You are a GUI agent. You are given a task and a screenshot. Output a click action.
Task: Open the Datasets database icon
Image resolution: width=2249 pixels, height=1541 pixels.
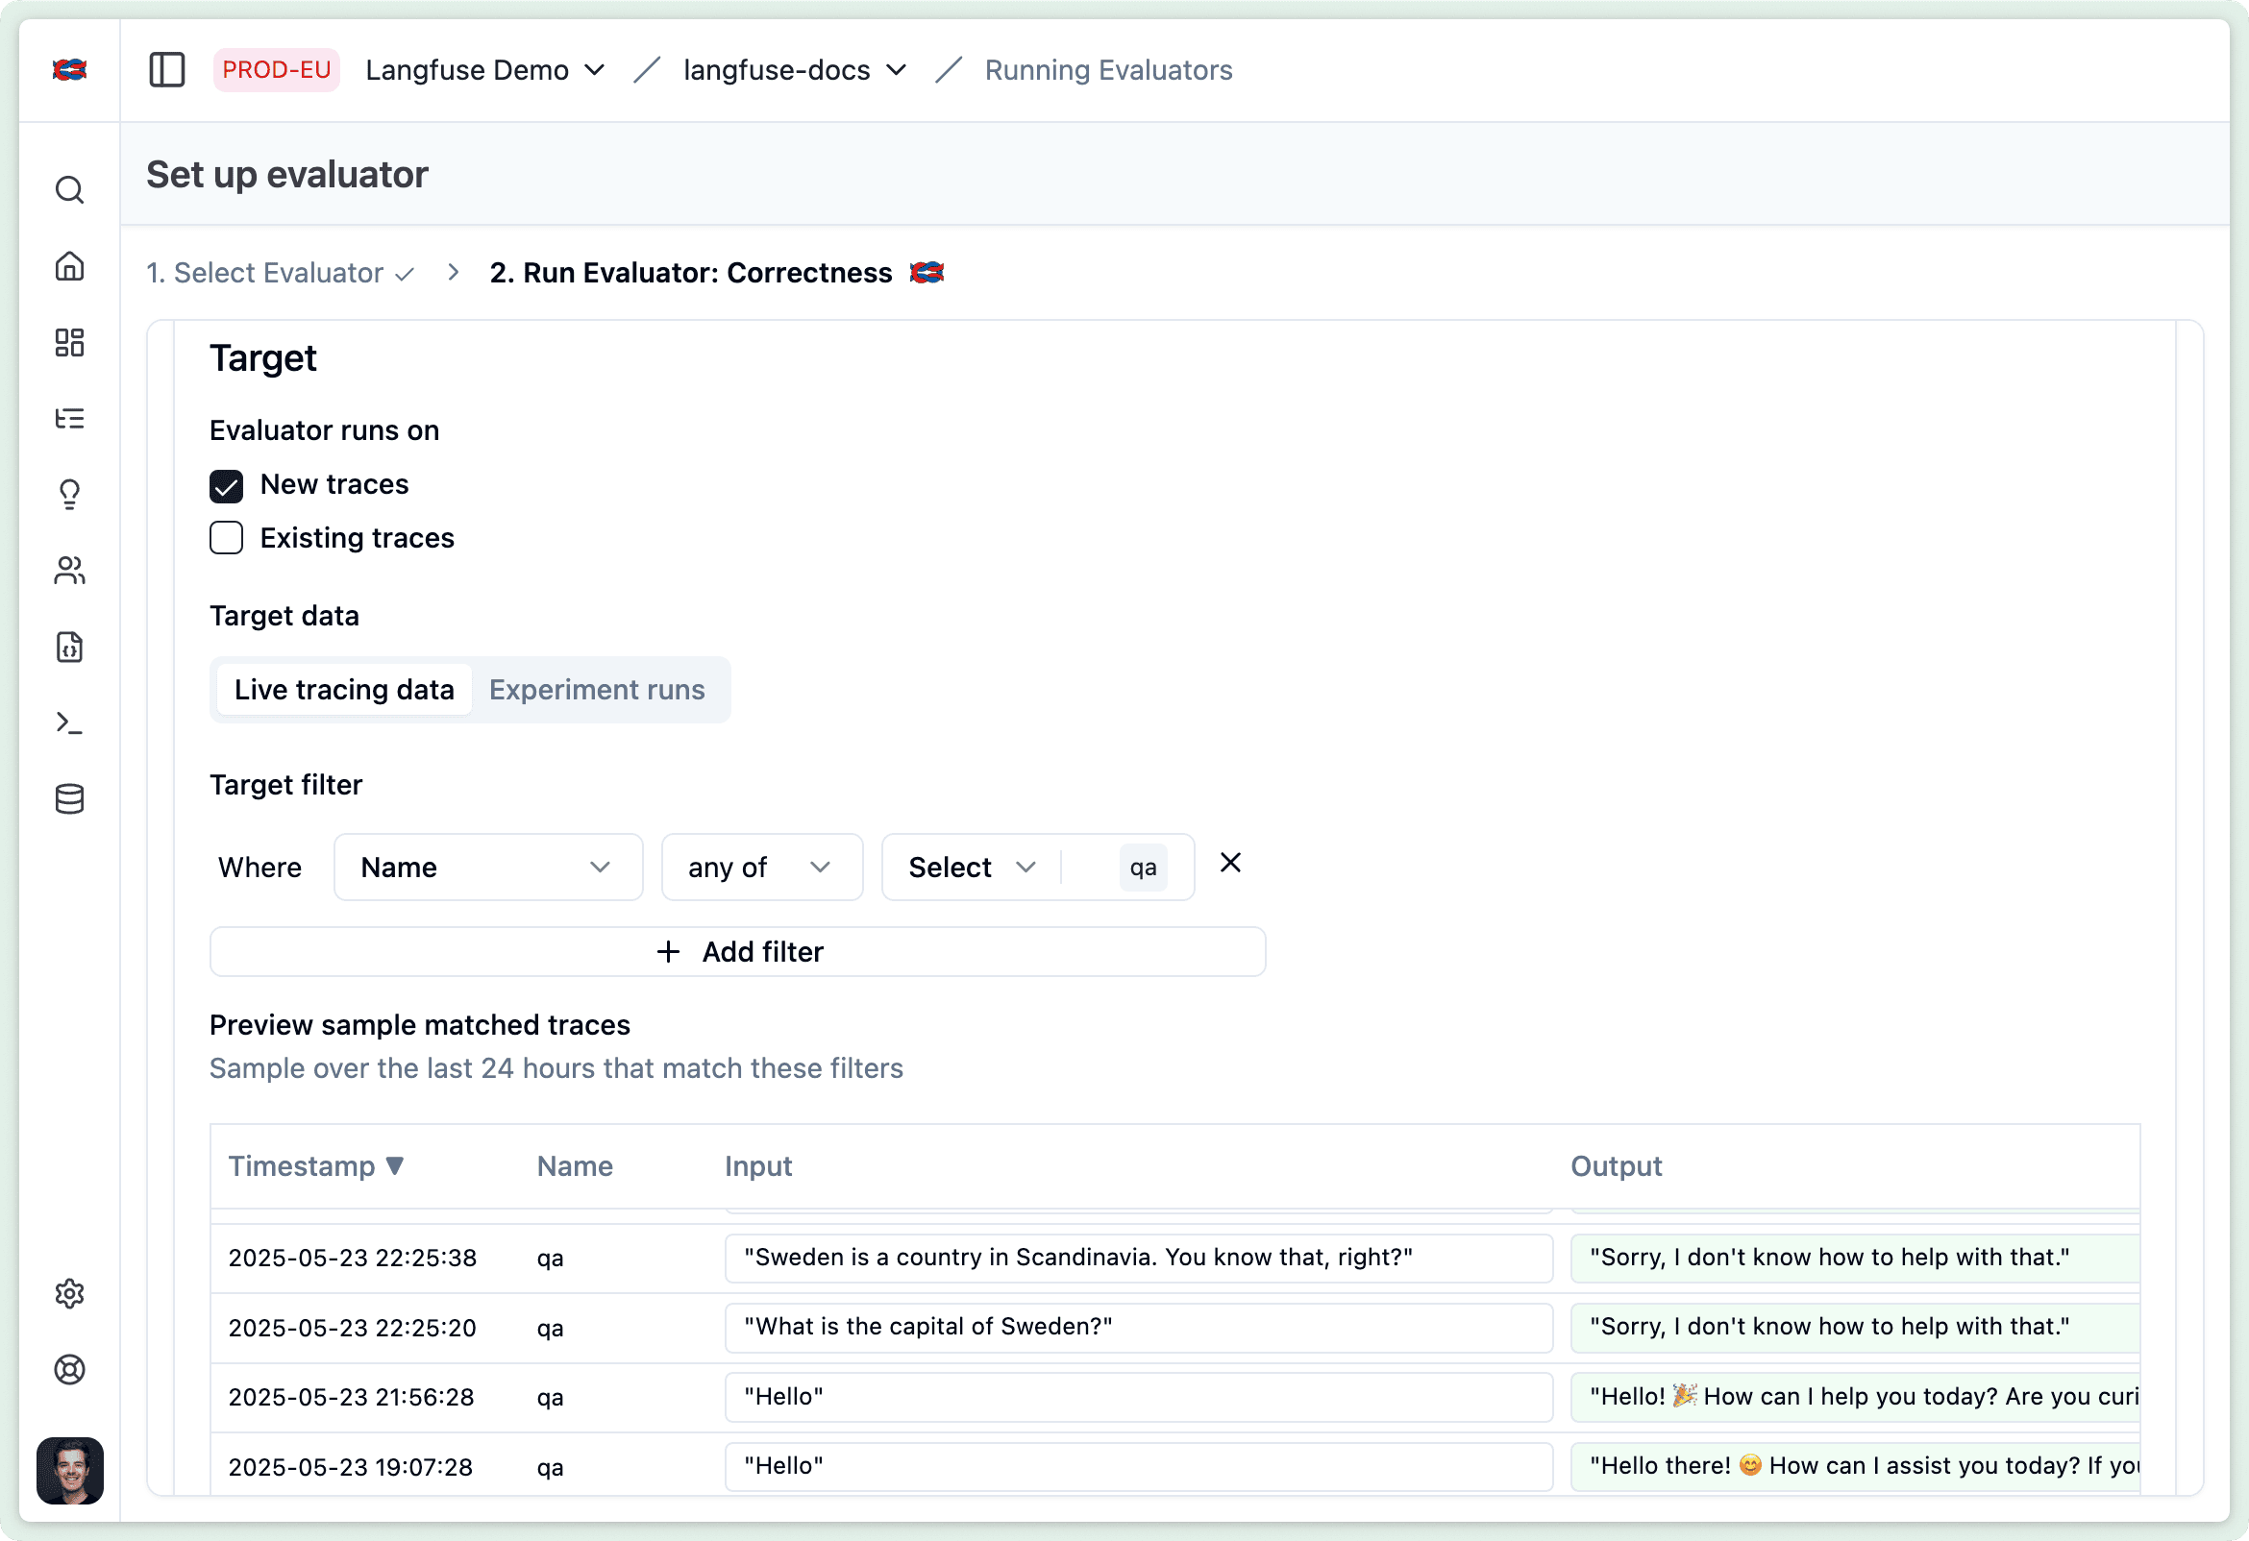68,798
